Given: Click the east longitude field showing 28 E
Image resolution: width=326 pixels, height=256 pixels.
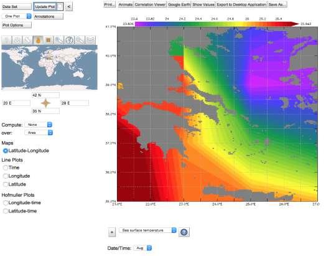Looking at the screenshot, I should coord(75,103).
